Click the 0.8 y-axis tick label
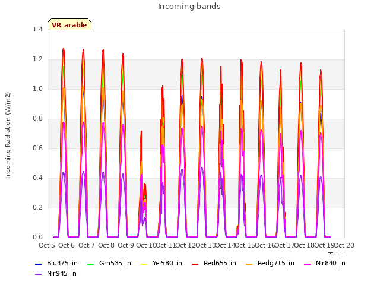The height and width of the screenshot is (285, 380). pyautogui.click(x=37, y=119)
